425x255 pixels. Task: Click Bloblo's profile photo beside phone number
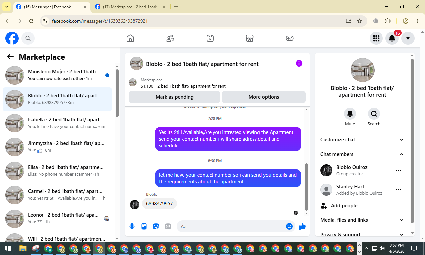[135, 204]
